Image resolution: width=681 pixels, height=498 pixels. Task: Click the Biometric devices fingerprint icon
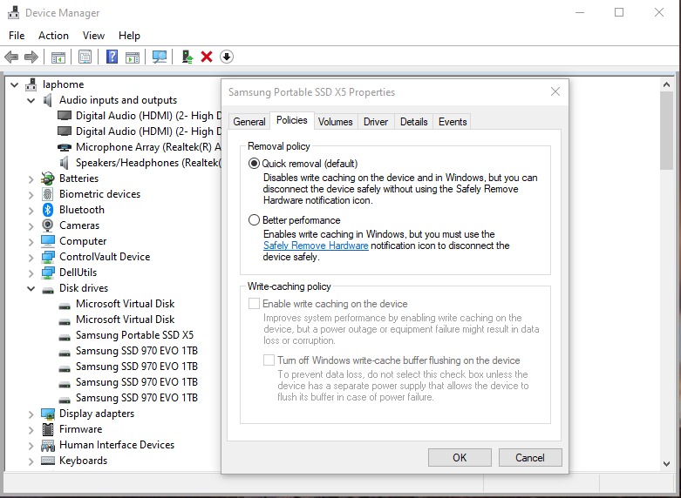click(x=48, y=194)
